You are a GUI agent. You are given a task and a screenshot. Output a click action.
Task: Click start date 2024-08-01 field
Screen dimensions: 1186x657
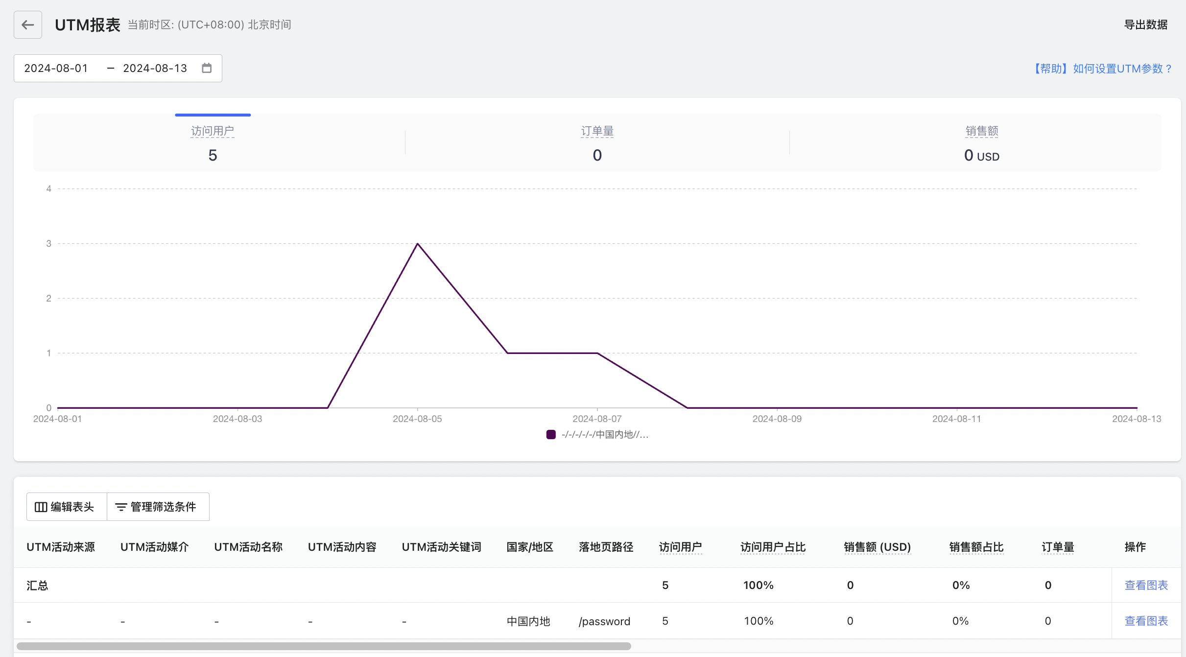coord(56,68)
